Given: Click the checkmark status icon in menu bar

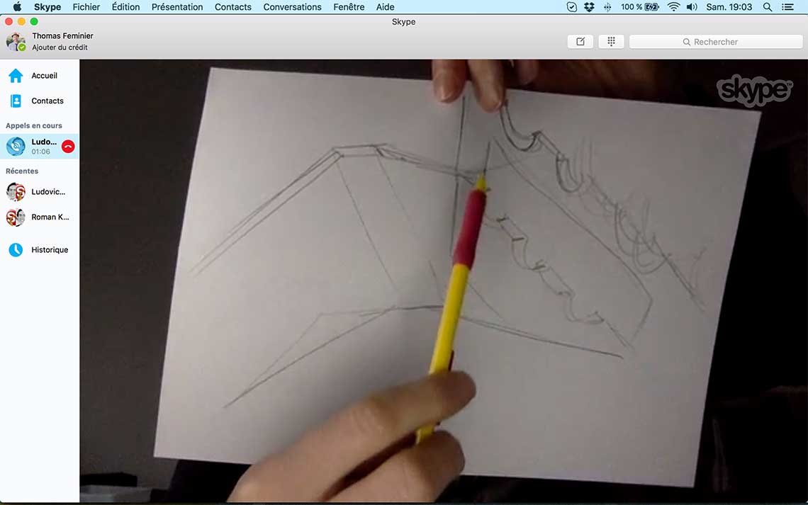Looking at the screenshot, I should point(571,6).
